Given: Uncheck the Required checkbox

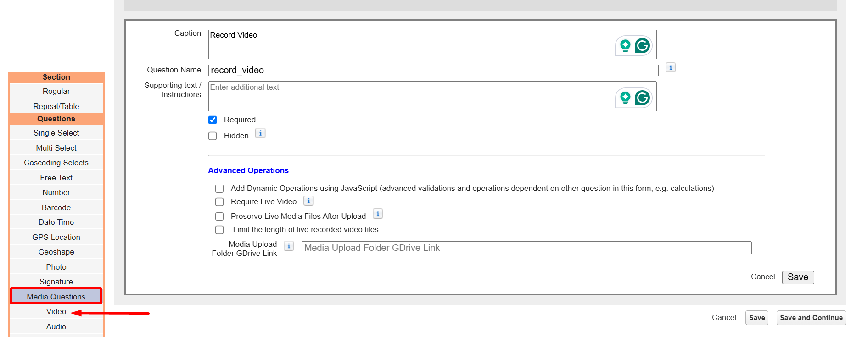Looking at the screenshot, I should [x=213, y=120].
